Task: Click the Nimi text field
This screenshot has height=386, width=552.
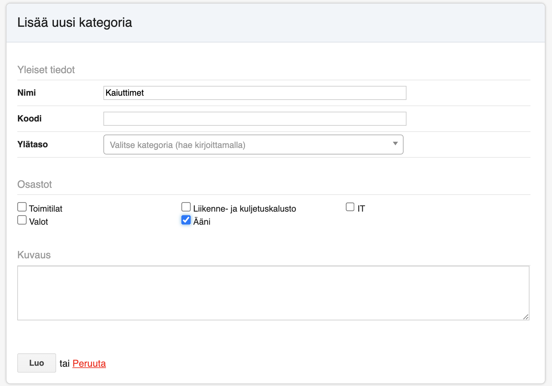Action: [x=254, y=93]
